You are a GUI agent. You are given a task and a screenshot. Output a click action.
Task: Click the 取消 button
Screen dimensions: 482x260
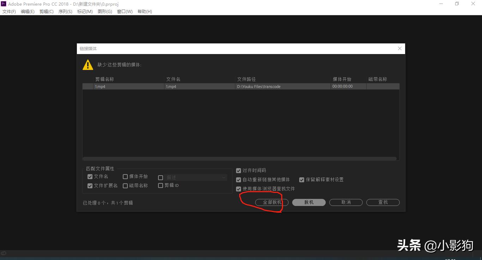(345, 202)
